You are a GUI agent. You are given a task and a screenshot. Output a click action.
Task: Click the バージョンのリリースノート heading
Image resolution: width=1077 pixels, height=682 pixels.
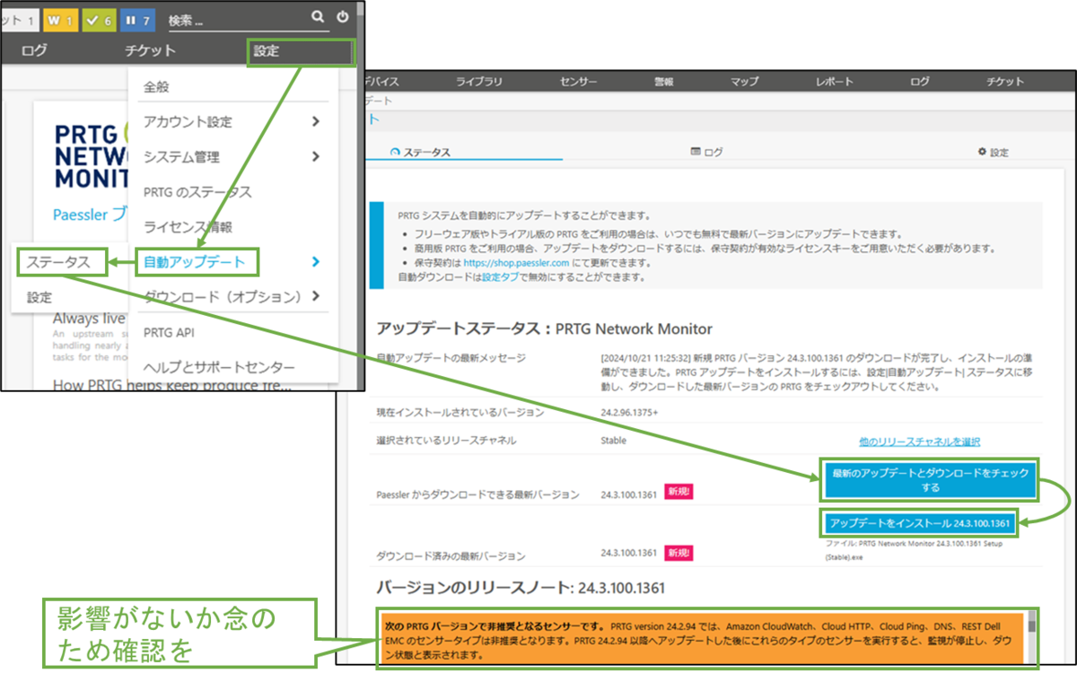point(521,589)
